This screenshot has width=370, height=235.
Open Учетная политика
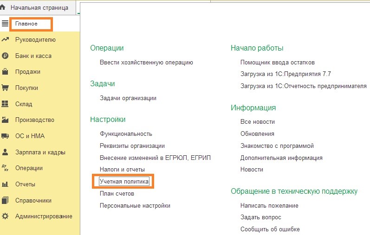click(x=124, y=182)
